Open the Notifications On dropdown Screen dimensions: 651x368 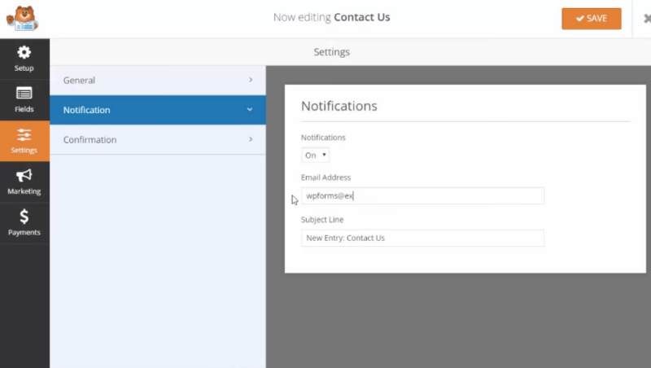click(316, 155)
